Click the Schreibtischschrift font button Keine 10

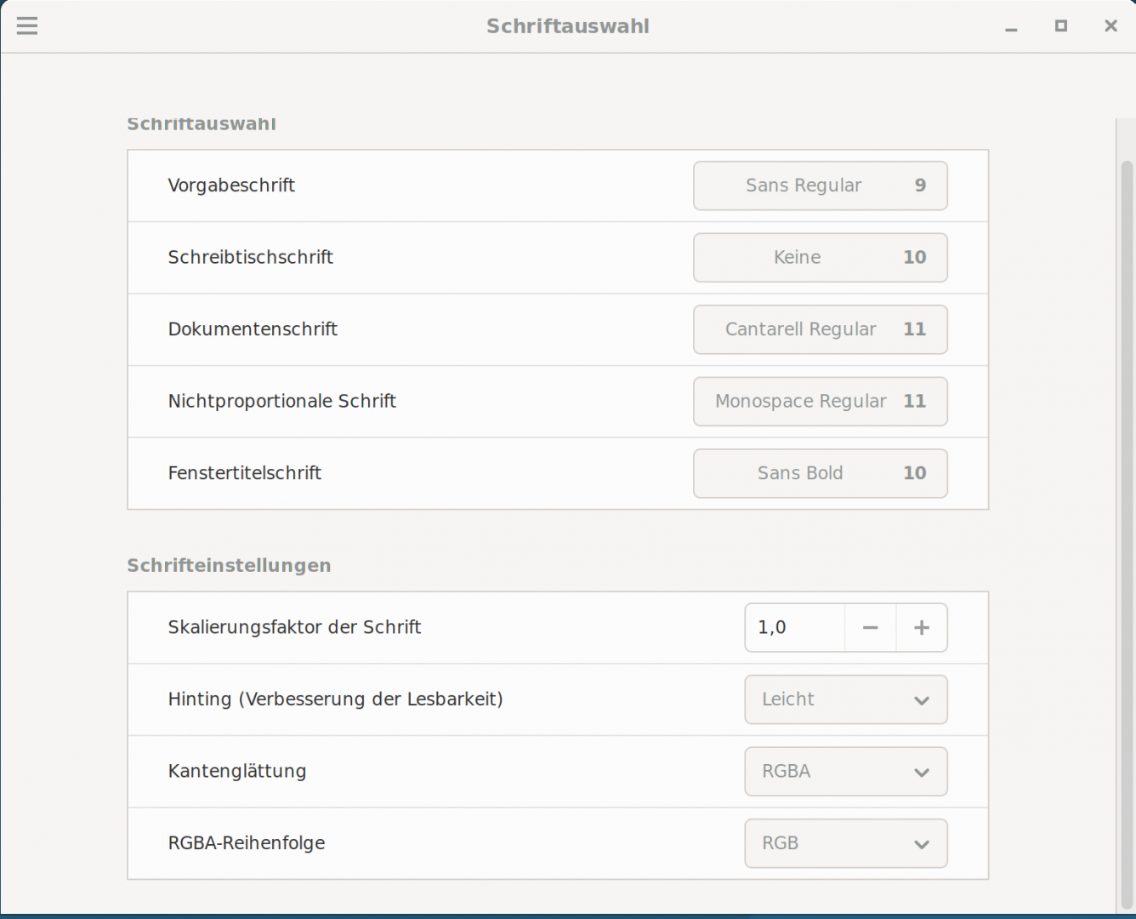coord(820,258)
